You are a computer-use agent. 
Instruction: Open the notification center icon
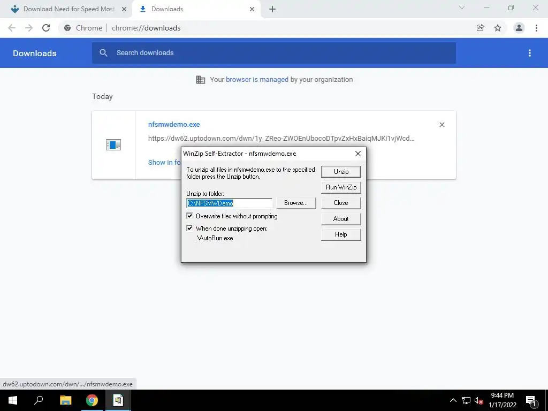[531, 400]
